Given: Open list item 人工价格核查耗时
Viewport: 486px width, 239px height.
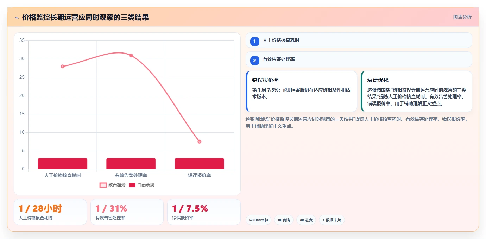Looking at the screenshot, I should click(x=359, y=40).
